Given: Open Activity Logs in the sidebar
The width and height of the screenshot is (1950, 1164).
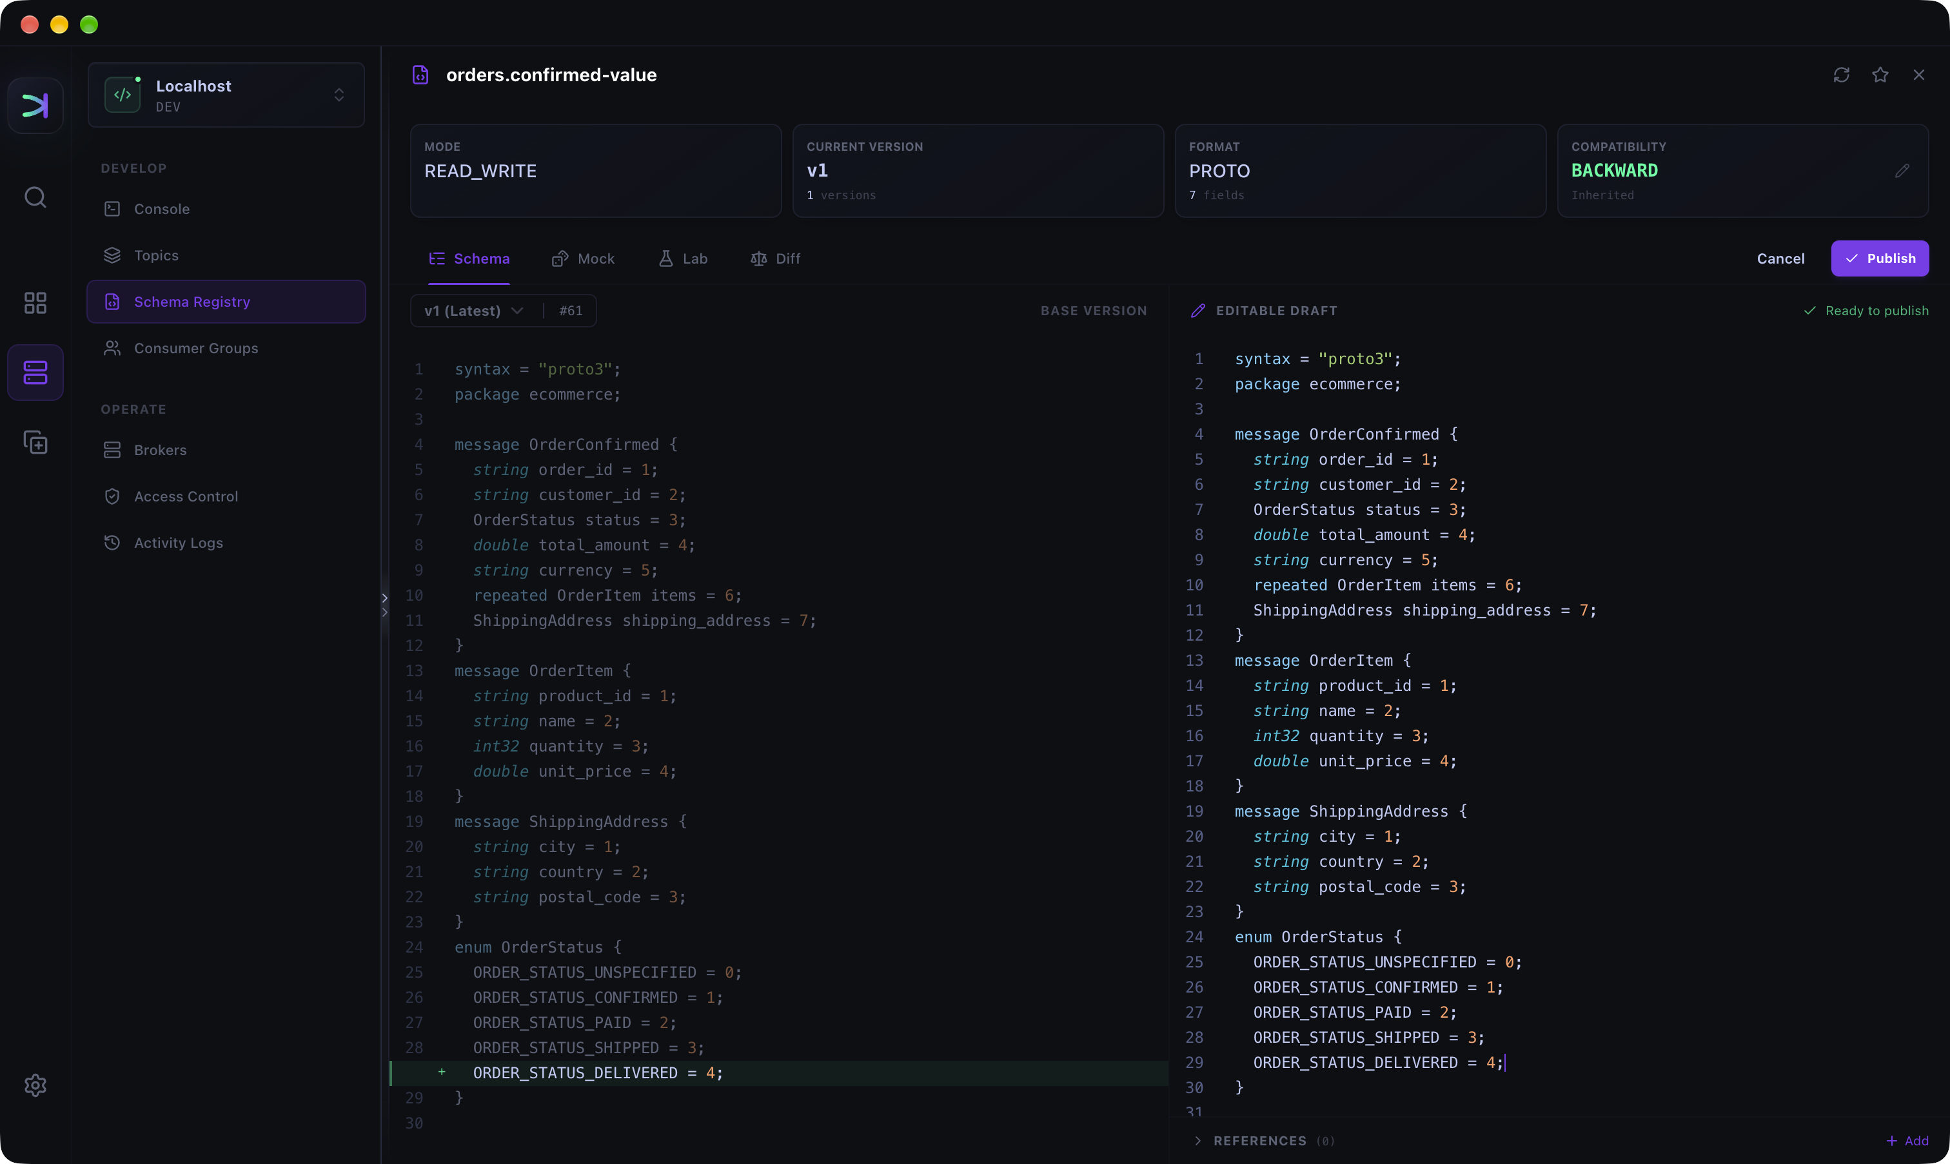Looking at the screenshot, I should (226, 542).
